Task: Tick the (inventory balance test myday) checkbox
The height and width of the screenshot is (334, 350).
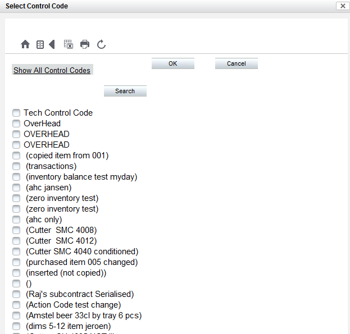Action: coord(16,177)
